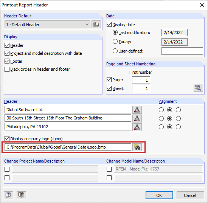Left-align the 30 South 15th Street line
This screenshot has width=208, height=203.
[161, 118]
